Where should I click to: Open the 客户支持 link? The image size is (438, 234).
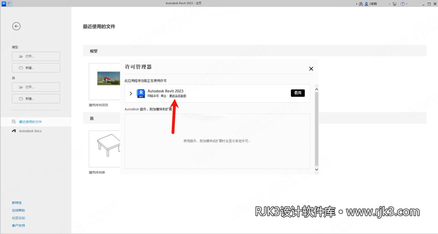(18, 226)
